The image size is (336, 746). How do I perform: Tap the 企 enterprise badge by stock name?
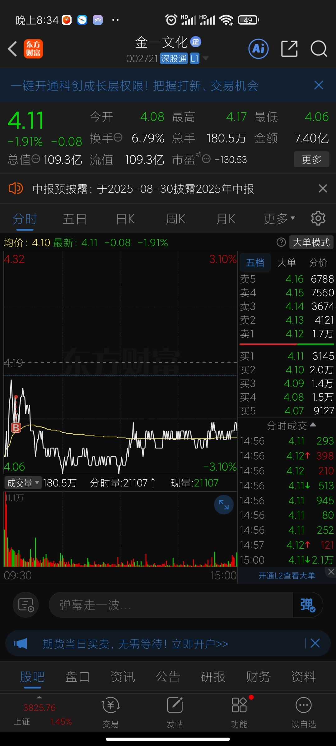(x=196, y=41)
